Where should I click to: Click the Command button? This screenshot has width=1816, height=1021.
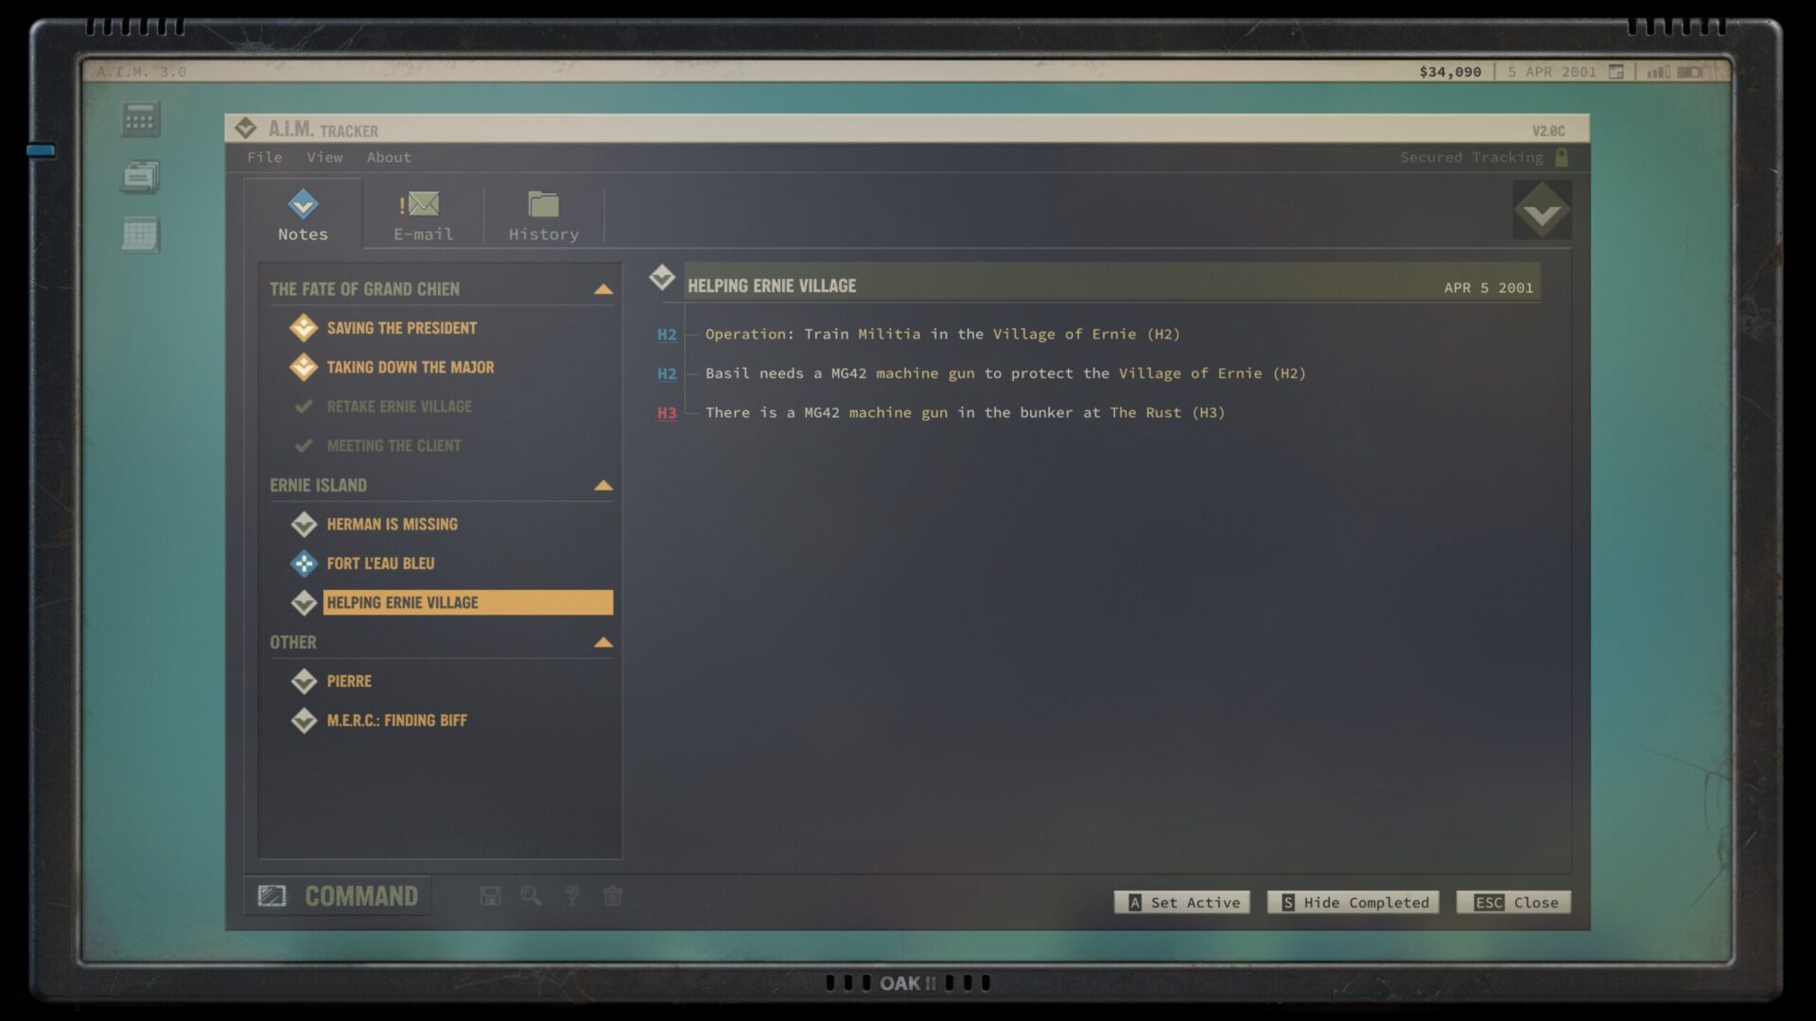coord(339,896)
